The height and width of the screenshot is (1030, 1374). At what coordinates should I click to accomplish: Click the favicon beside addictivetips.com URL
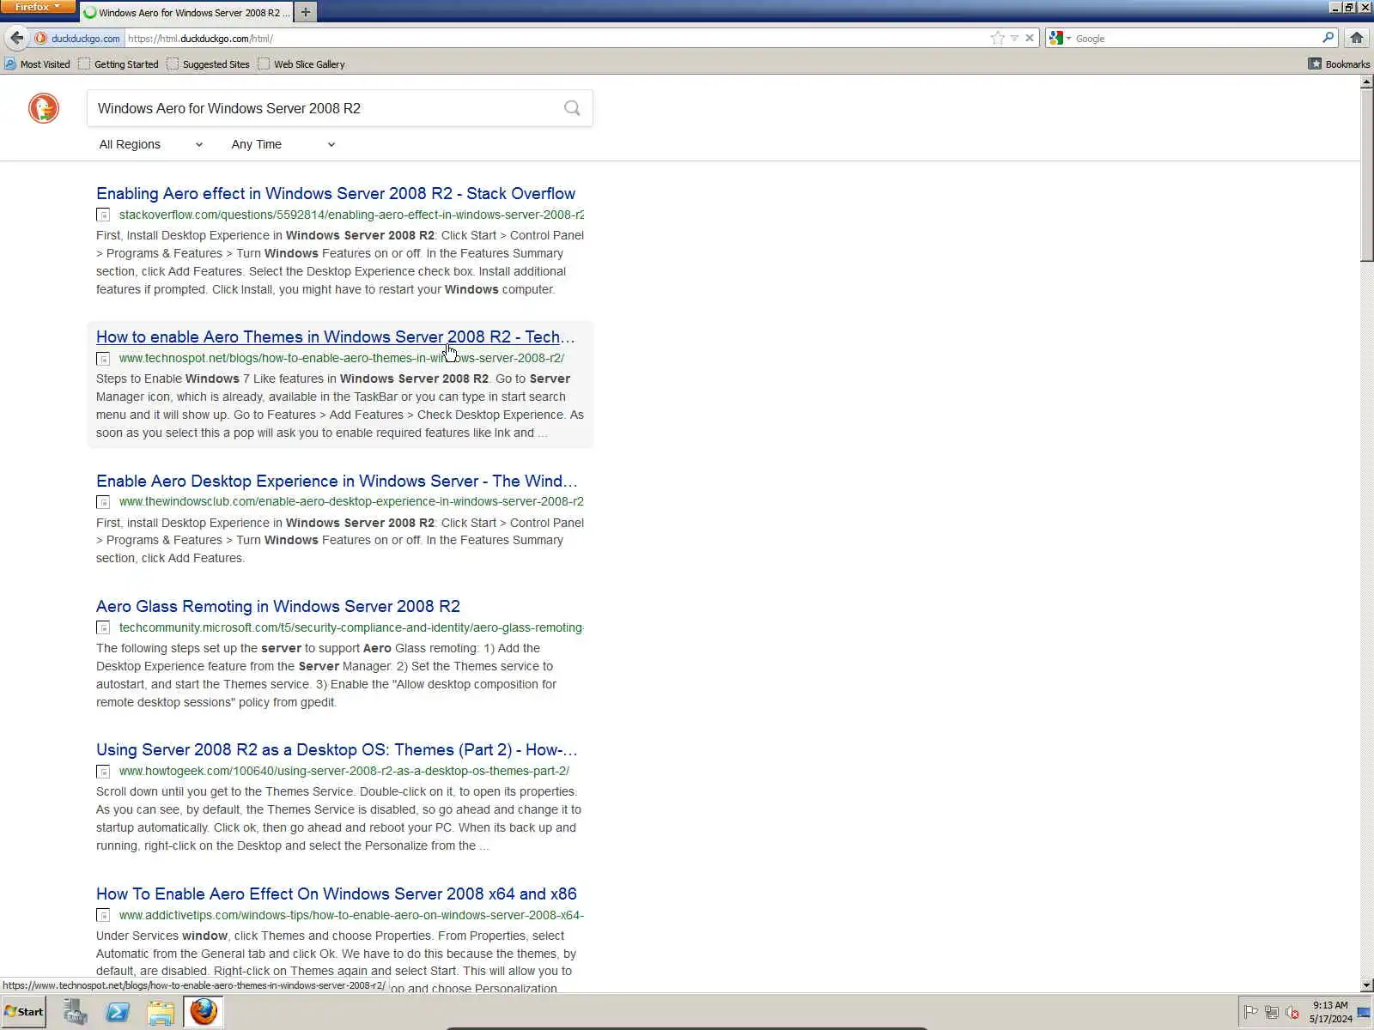[103, 916]
